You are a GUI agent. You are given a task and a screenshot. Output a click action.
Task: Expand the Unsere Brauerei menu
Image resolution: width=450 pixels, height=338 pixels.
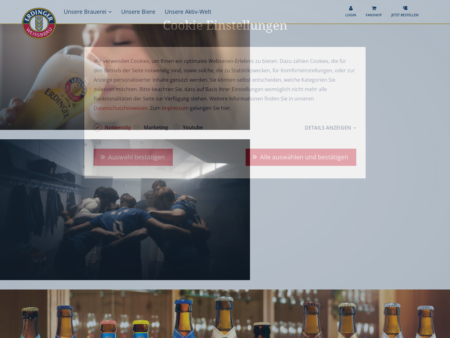pyautogui.click(x=87, y=12)
